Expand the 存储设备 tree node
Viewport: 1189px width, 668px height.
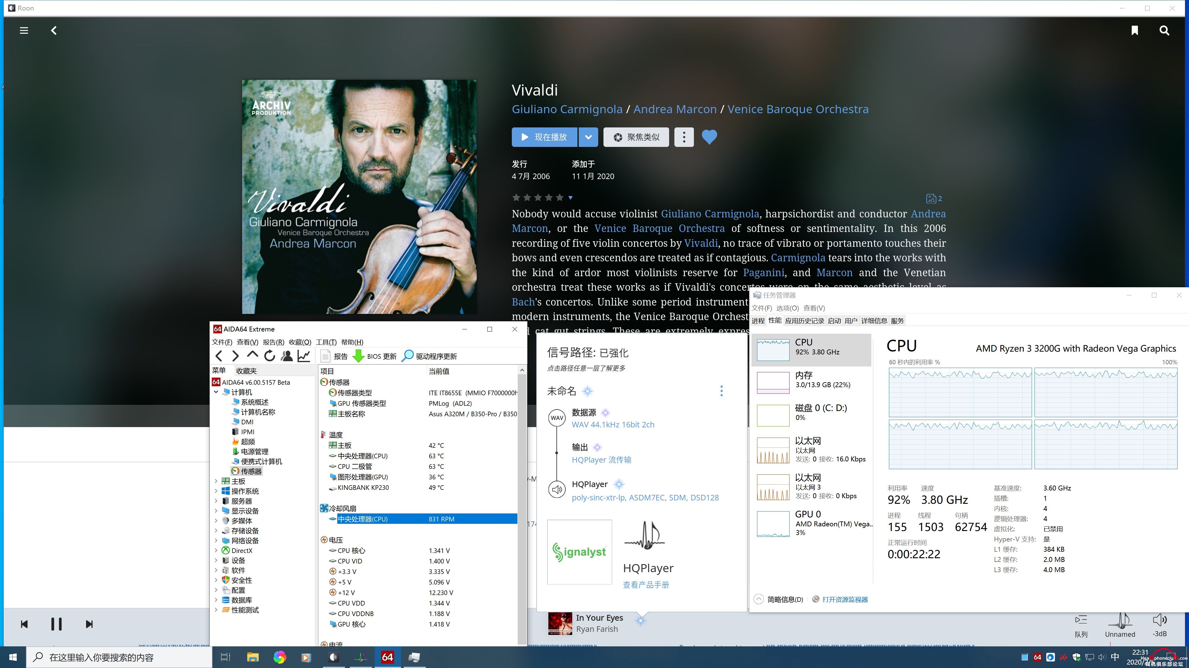click(216, 531)
